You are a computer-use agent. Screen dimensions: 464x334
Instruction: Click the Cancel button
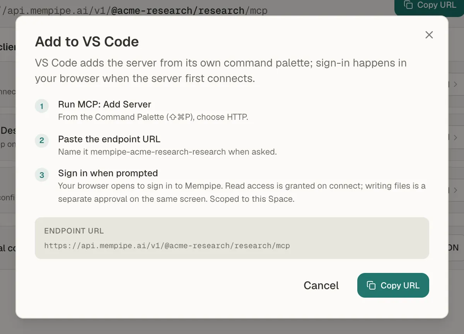(x=321, y=285)
